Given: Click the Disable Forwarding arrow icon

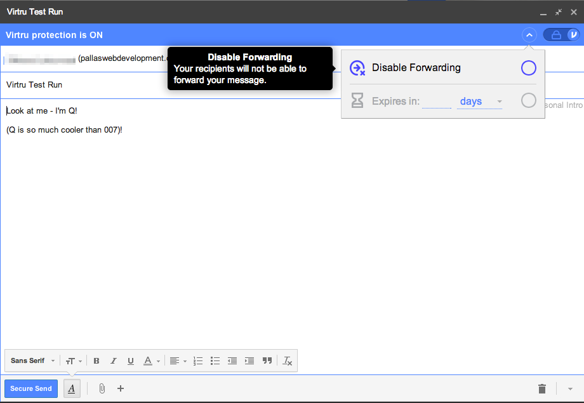Looking at the screenshot, I should (357, 68).
